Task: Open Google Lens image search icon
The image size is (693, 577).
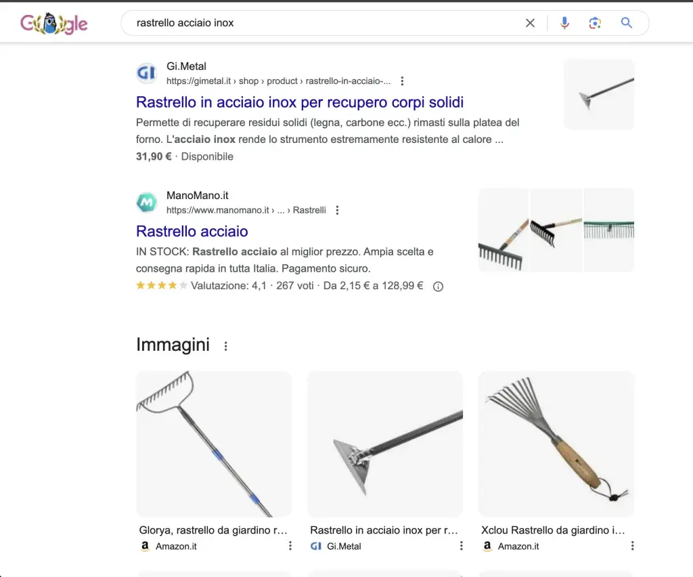Action: click(x=595, y=22)
